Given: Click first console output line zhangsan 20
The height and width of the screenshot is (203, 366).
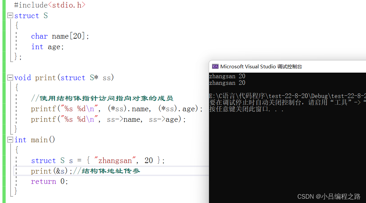Looking at the screenshot, I should point(227,76).
